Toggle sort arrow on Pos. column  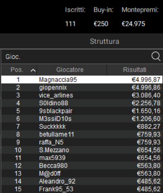coord(33,70)
